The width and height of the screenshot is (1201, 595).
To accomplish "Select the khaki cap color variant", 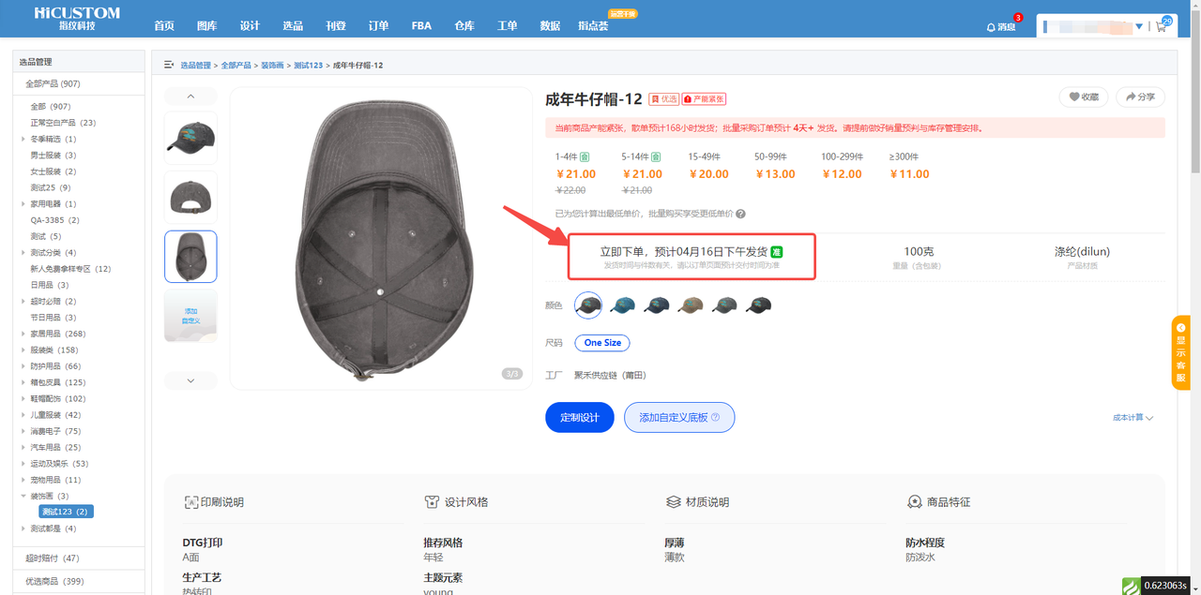I will (x=691, y=305).
